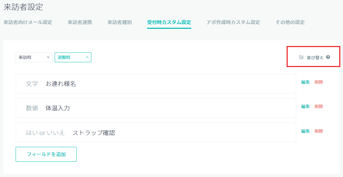Viewport: 343px width, 177px height.
Task: Edit the お連れ様名 field
Action: (x=305, y=82)
